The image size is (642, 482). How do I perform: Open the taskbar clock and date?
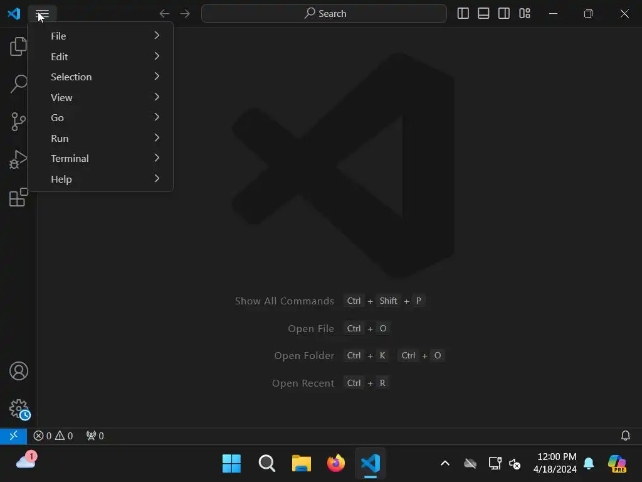(555, 463)
